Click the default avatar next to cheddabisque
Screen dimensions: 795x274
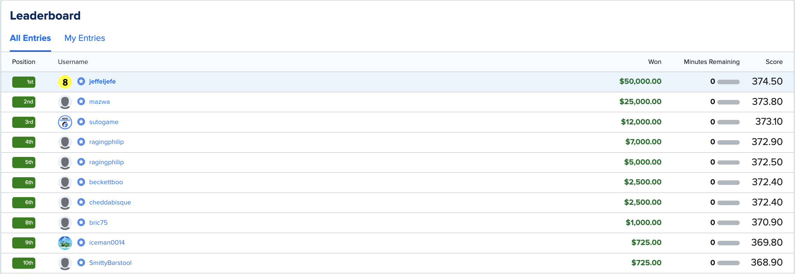click(65, 203)
